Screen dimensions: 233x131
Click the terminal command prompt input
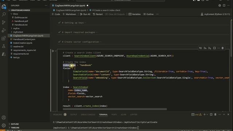[x=138, y=128]
